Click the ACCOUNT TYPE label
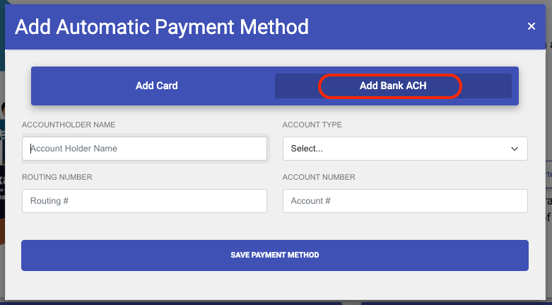Image resolution: width=552 pixels, height=305 pixels. (312, 125)
